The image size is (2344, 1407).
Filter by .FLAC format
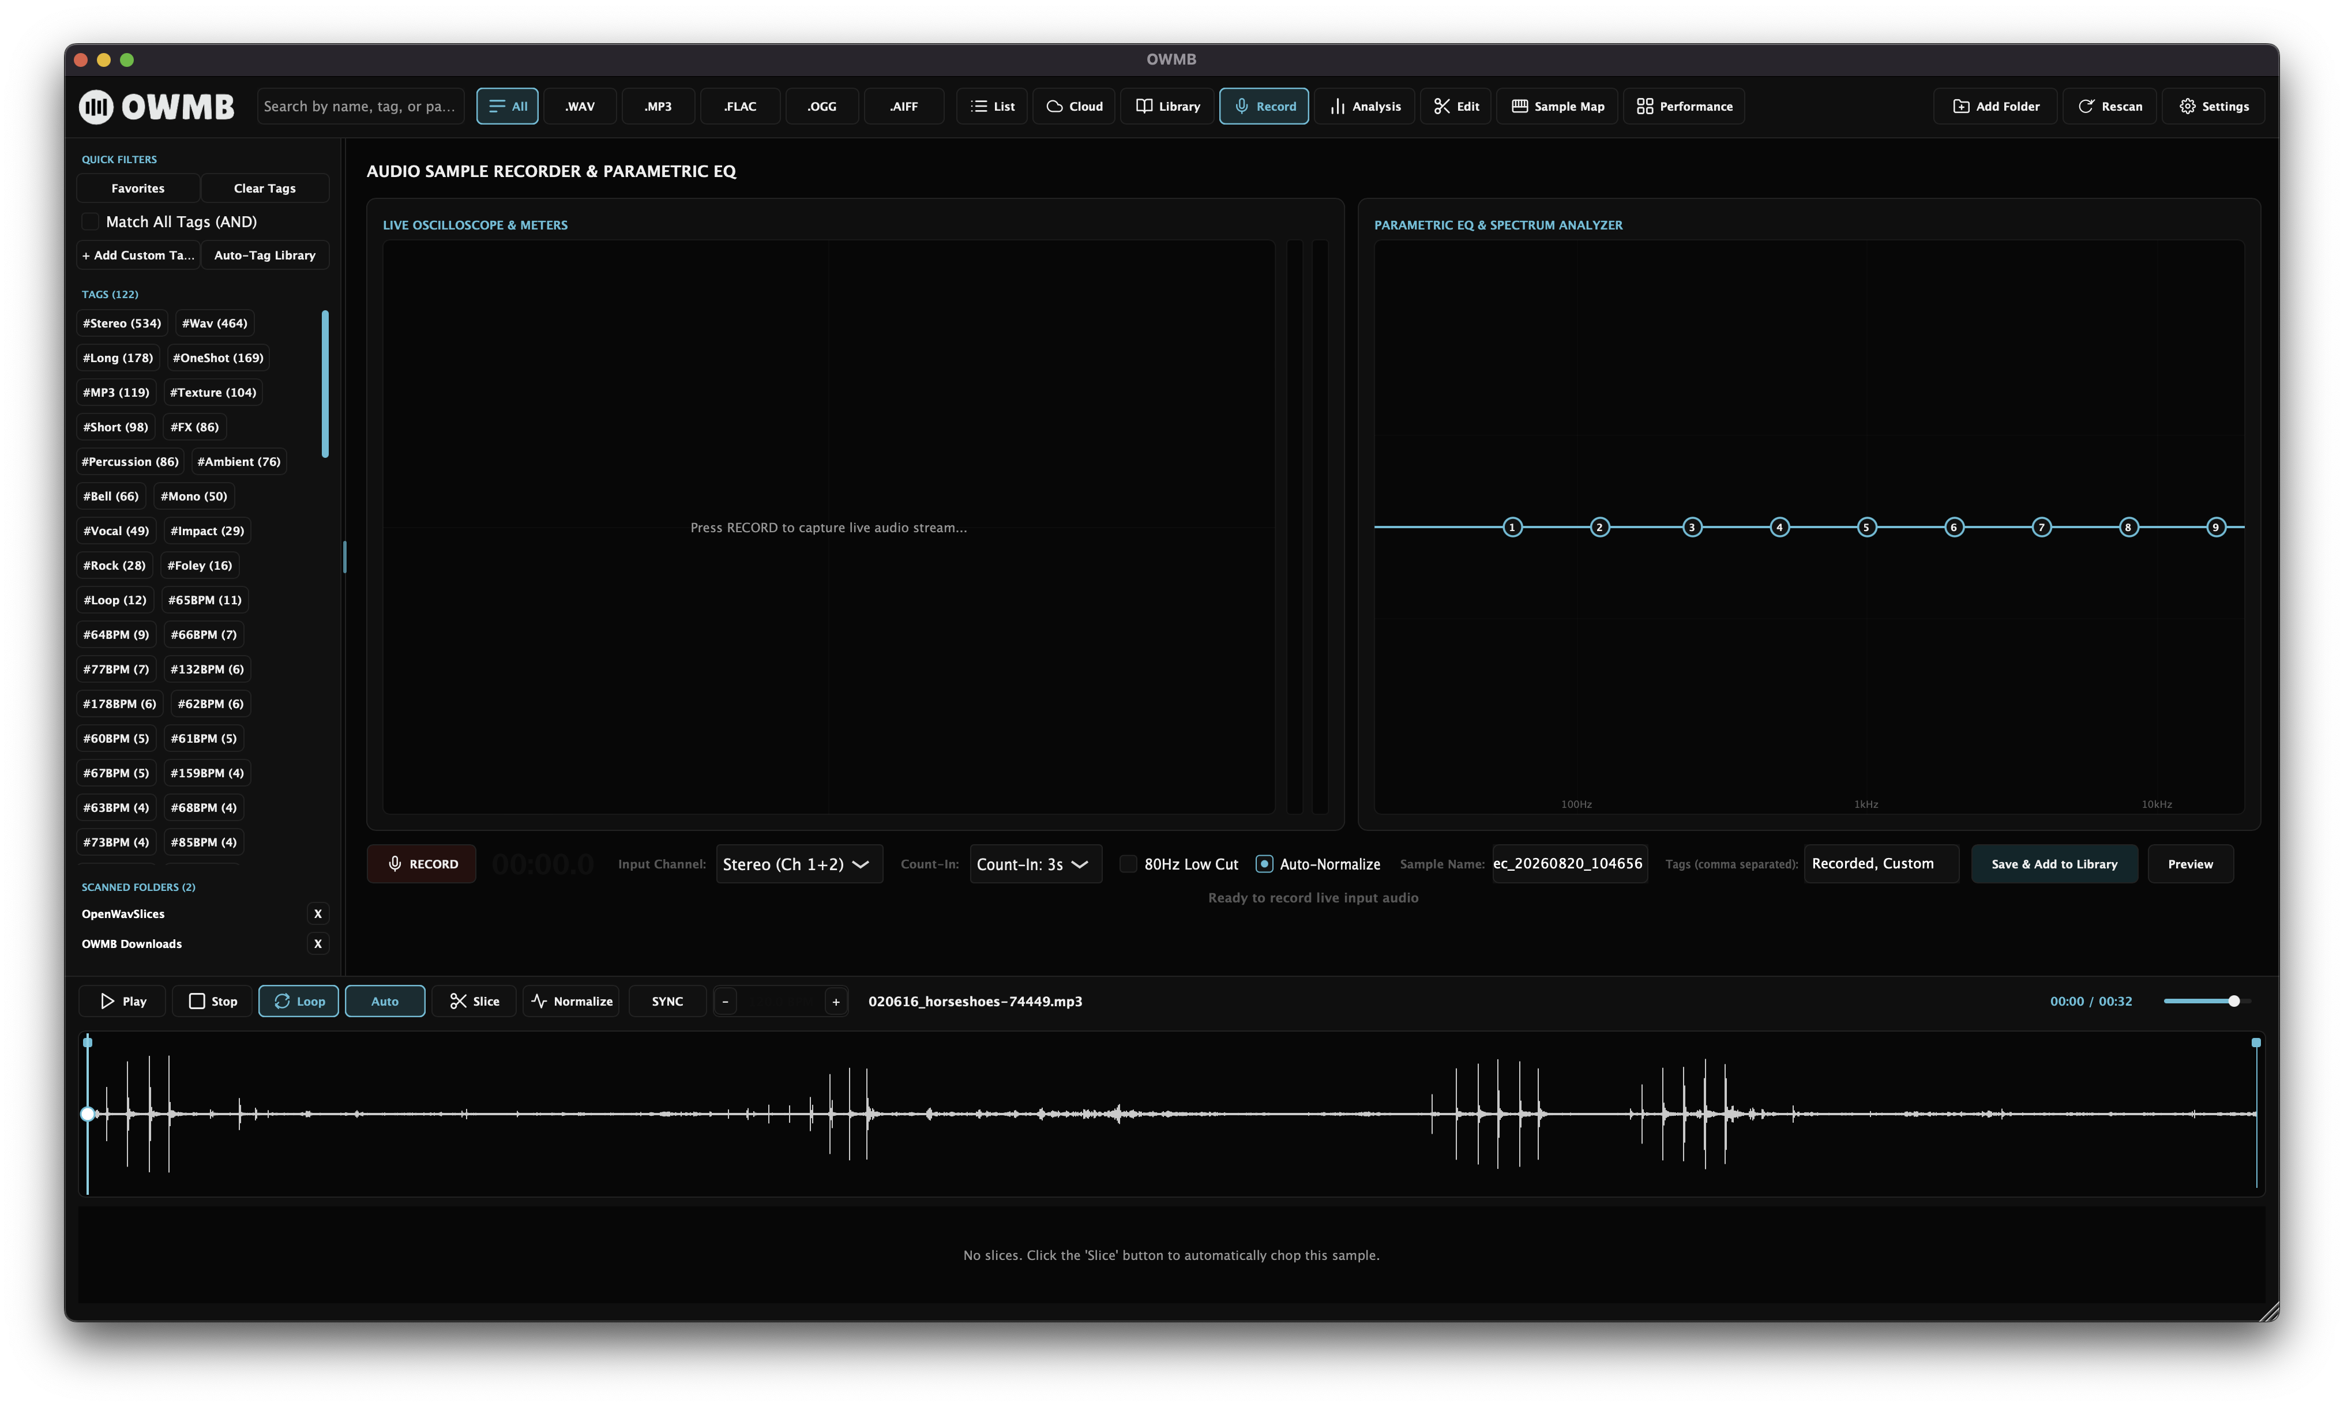click(741, 106)
